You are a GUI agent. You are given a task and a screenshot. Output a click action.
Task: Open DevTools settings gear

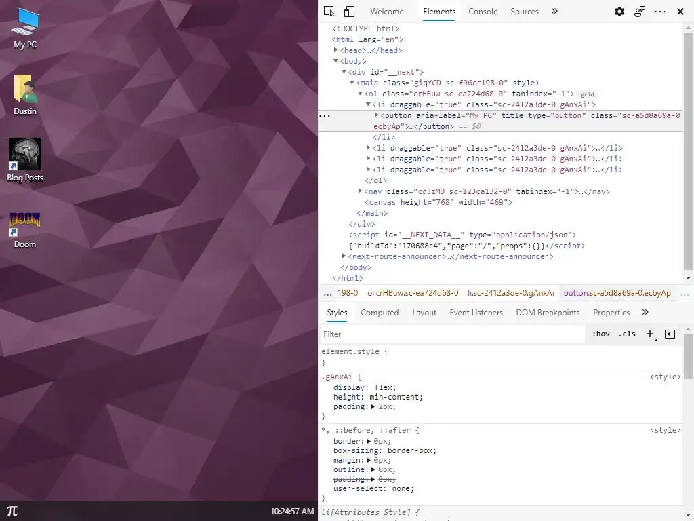click(x=619, y=12)
